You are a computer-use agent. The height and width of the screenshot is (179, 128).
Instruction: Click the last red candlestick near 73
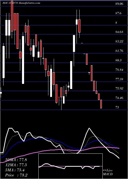point(101,104)
